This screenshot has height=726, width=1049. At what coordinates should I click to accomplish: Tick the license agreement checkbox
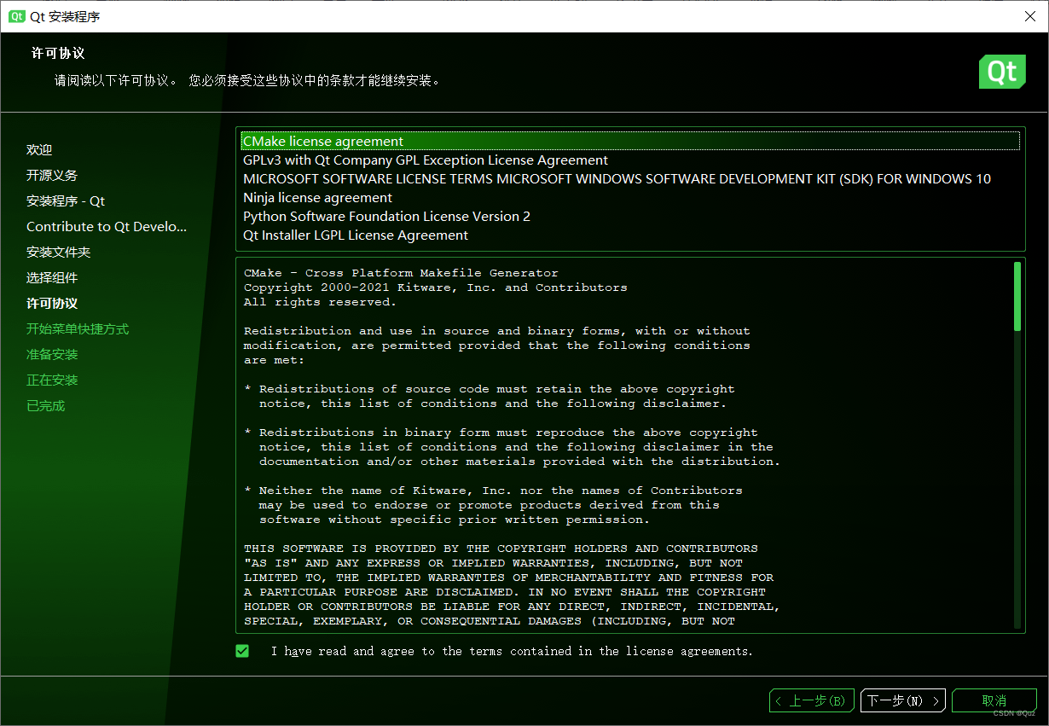point(242,651)
